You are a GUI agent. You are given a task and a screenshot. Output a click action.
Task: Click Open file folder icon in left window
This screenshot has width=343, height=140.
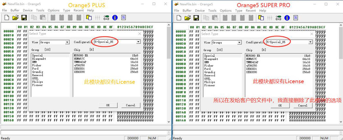point(15,17)
